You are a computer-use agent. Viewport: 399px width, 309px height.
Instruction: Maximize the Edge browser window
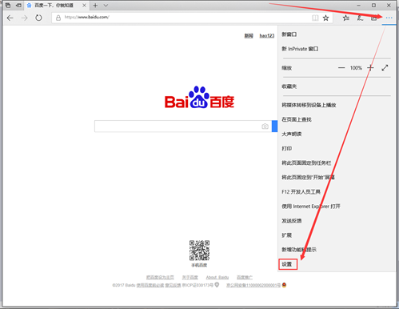point(373,6)
